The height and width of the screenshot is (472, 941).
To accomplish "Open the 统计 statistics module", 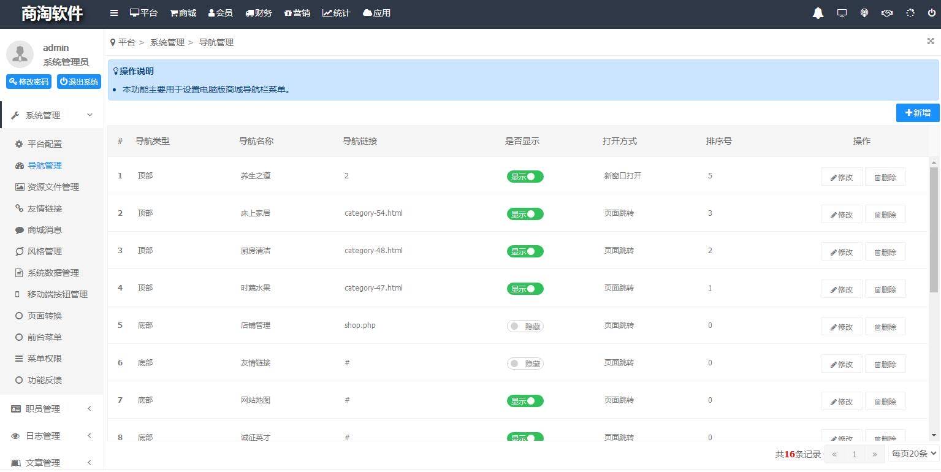I will 336,13.
